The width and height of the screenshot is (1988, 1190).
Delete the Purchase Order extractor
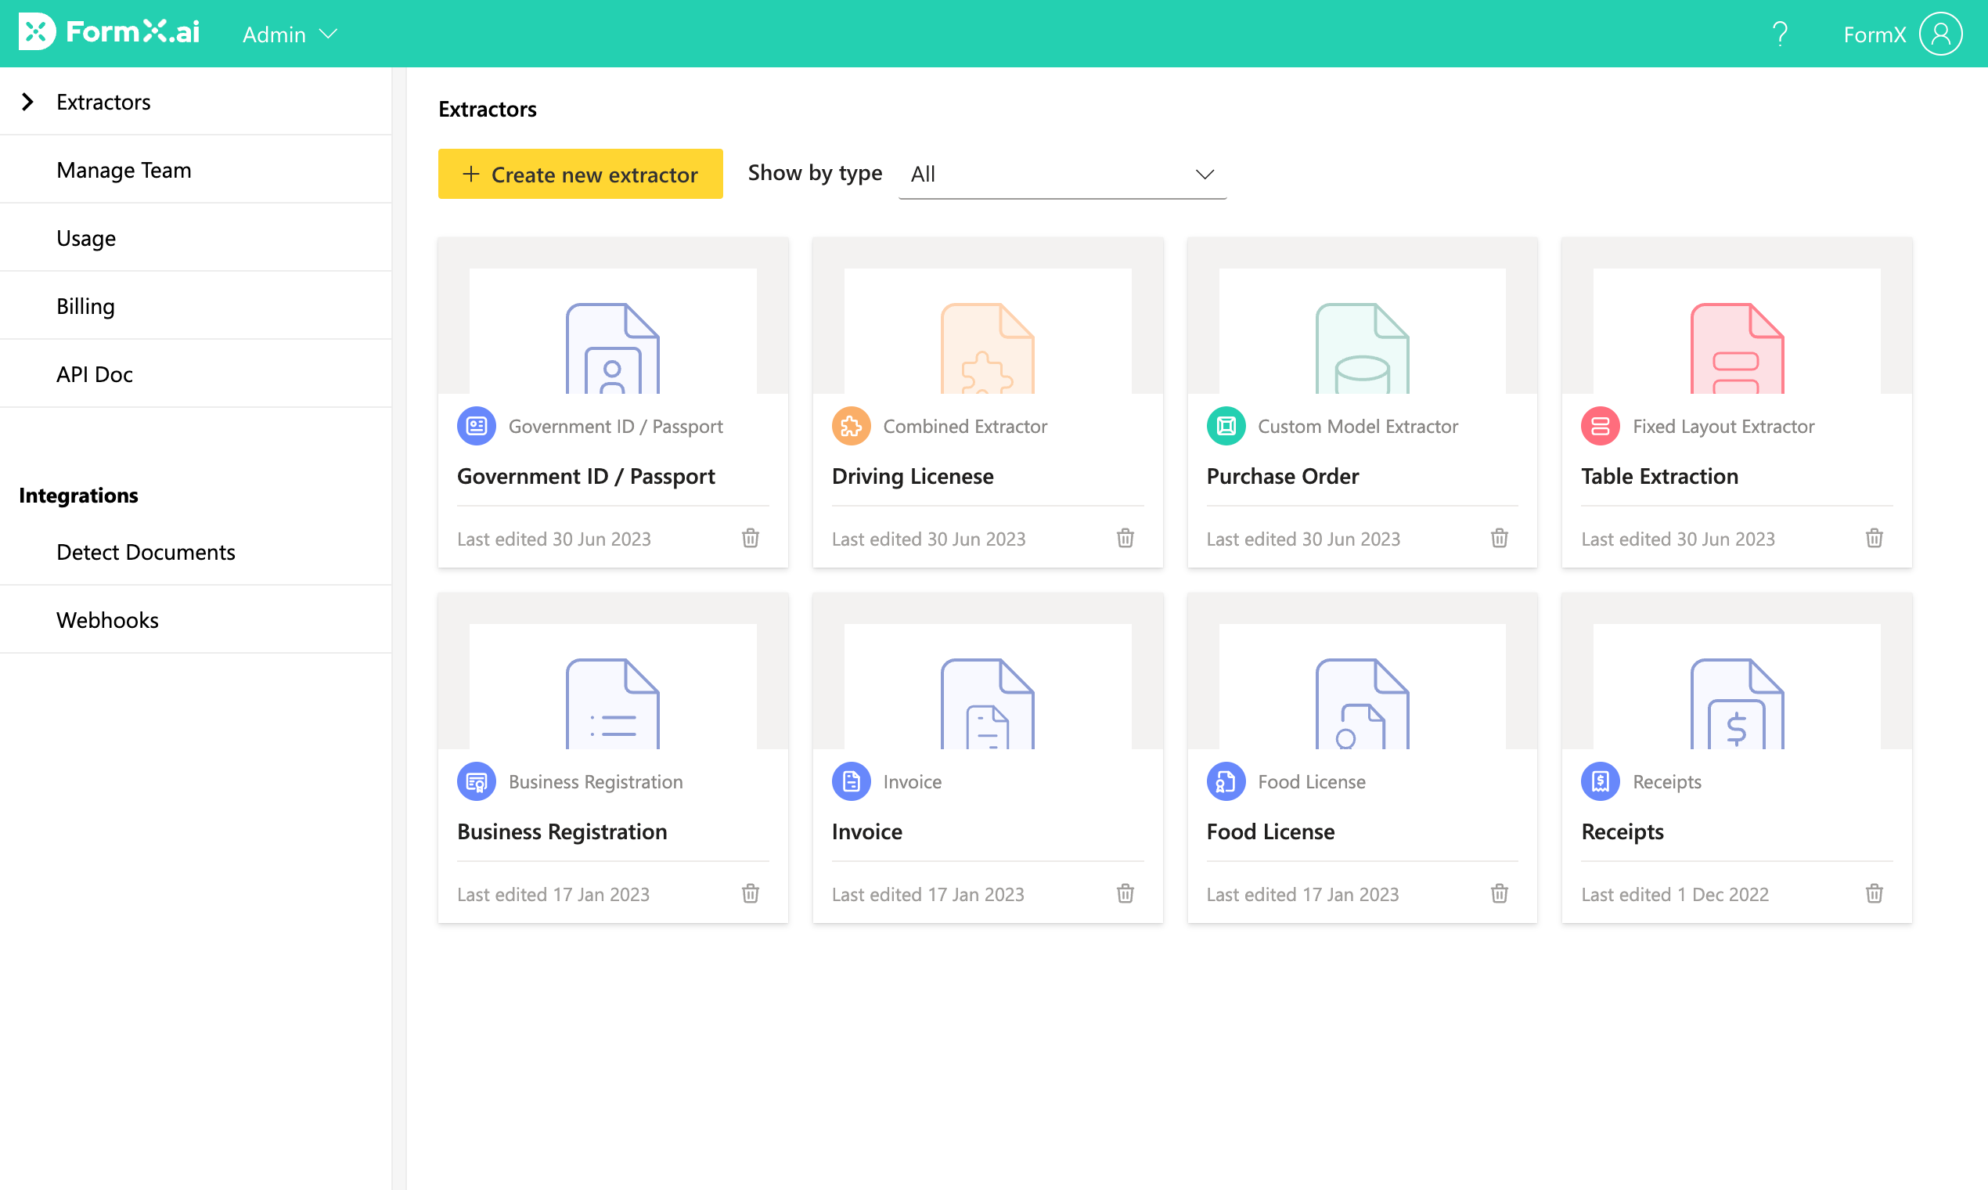coord(1499,538)
